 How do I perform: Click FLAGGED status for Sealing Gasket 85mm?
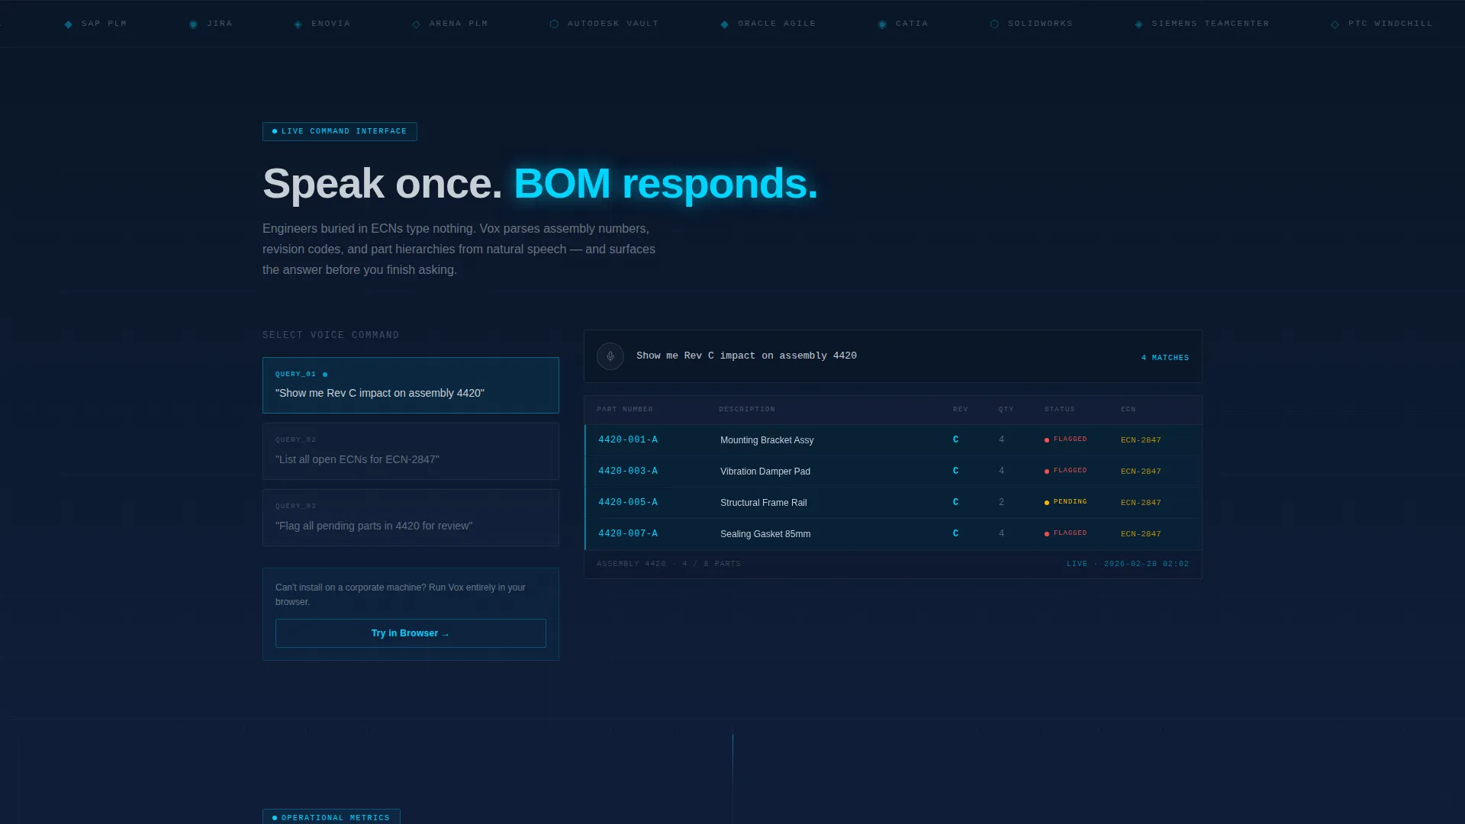point(1070,533)
